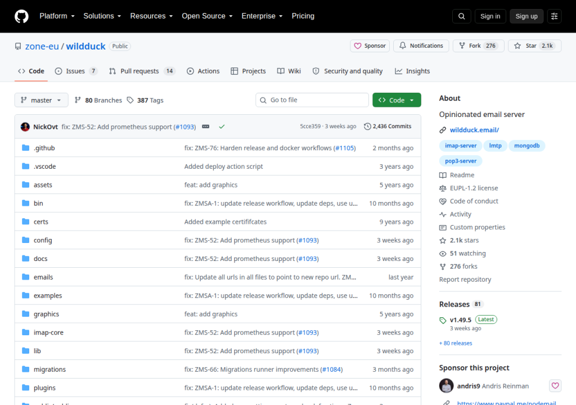The height and width of the screenshot is (405, 576).
Task: Open the 387 Tags link
Action: coord(145,100)
